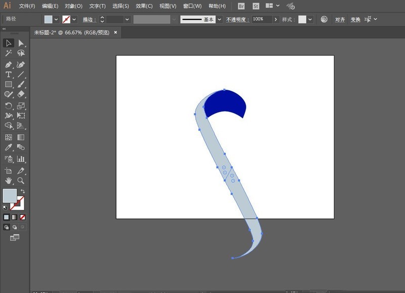Open the stroke weight dropdown
The height and width of the screenshot is (293, 405).
tap(127, 19)
